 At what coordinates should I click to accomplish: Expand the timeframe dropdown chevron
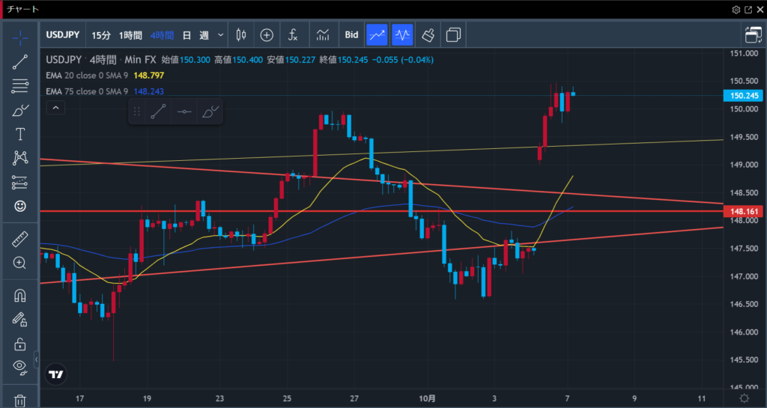[x=221, y=34]
